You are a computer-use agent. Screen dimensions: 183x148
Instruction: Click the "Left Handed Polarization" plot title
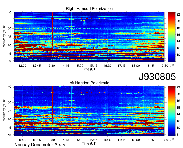tap(89, 83)
